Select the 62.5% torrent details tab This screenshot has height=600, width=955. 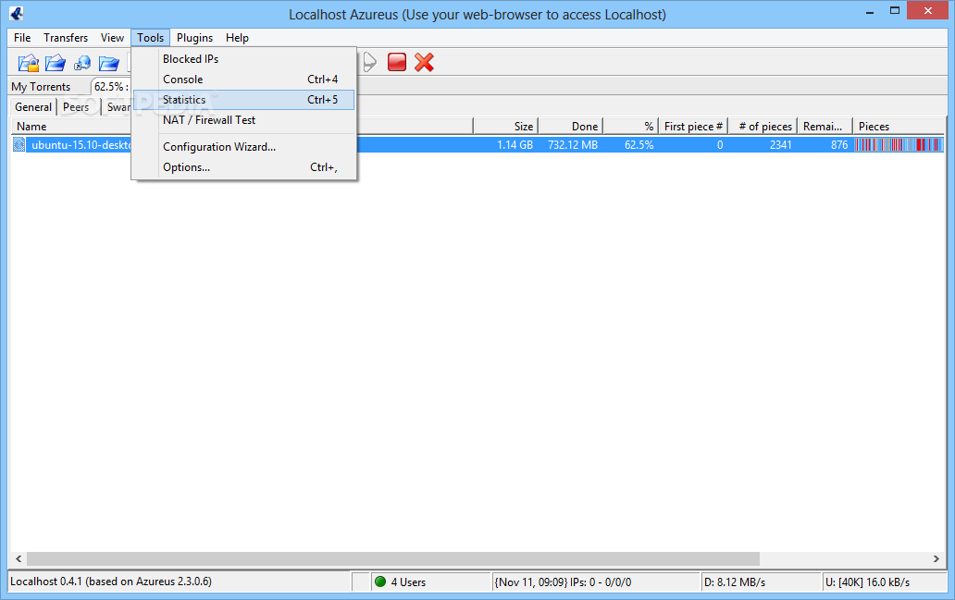click(111, 86)
